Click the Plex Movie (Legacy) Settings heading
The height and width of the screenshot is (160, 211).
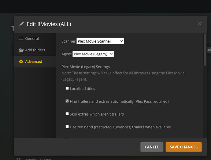[86, 67]
